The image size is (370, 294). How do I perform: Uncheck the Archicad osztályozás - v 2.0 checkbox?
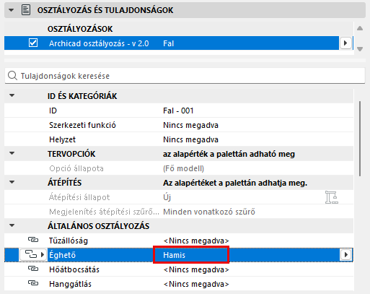pyautogui.click(x=33, y=43)
